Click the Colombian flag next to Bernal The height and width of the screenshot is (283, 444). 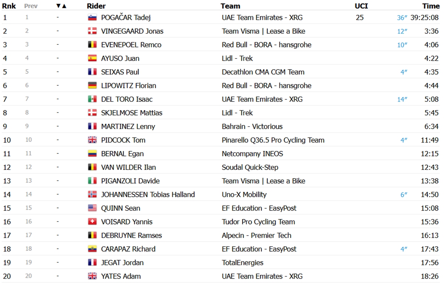(x=92, y=154)
